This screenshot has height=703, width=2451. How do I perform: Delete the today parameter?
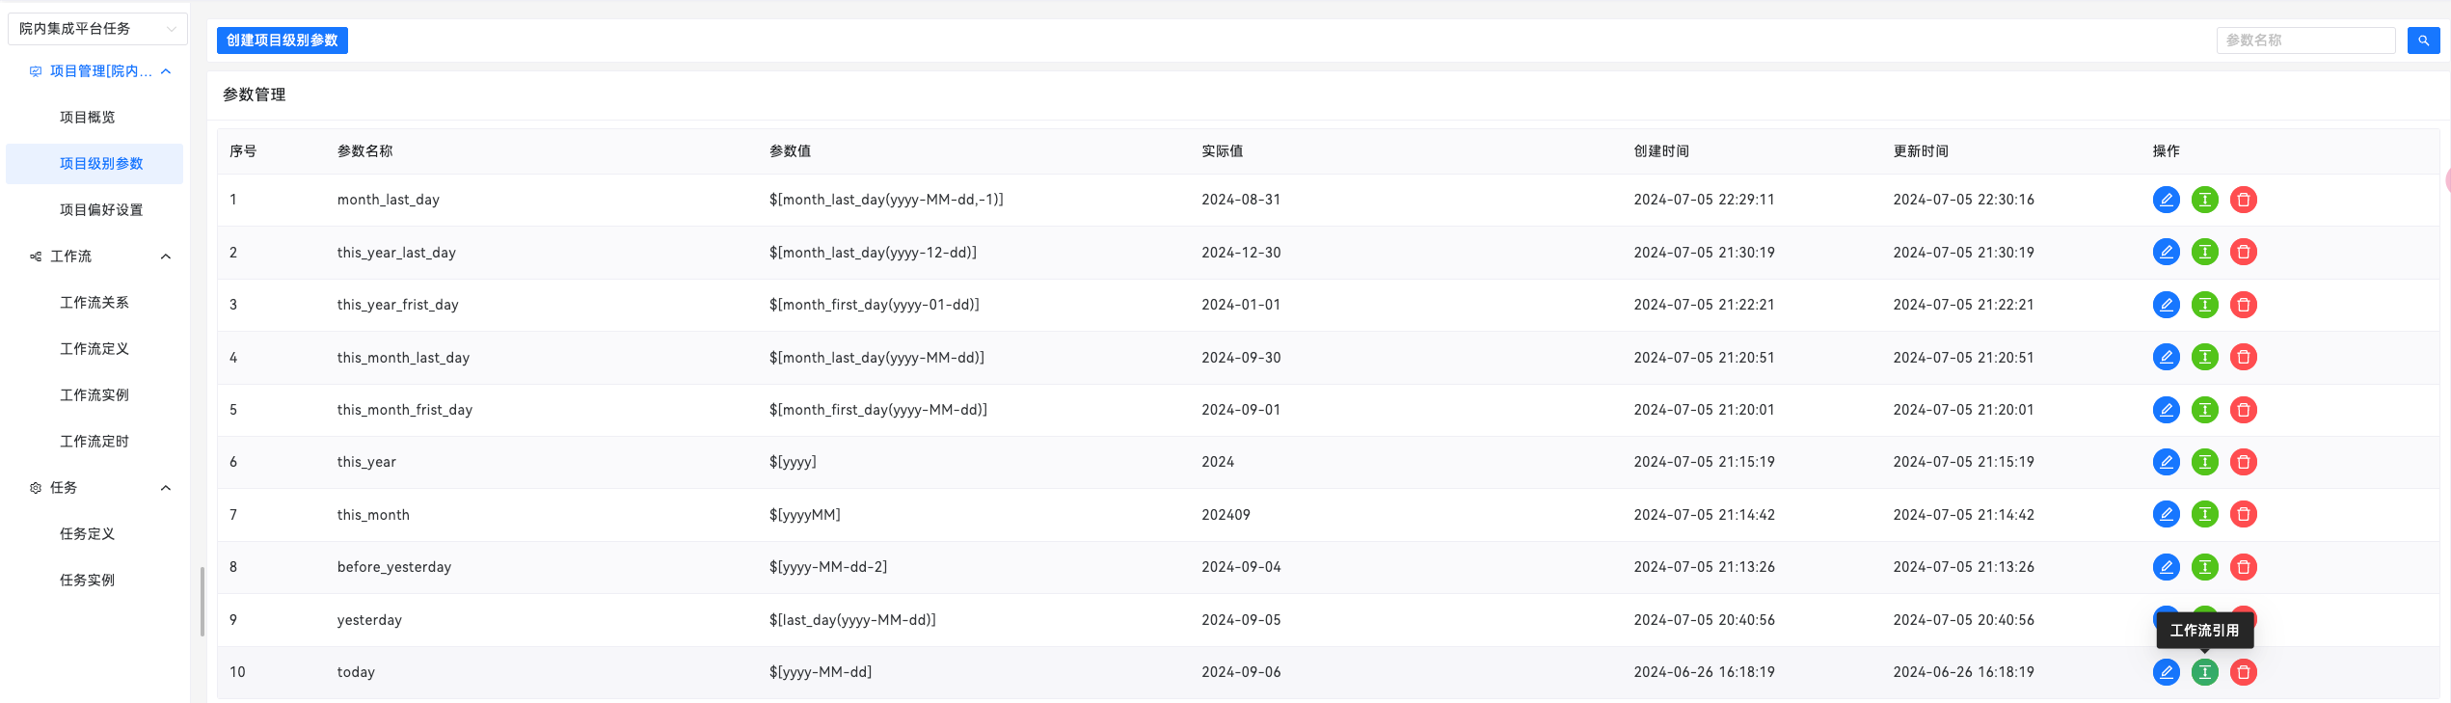(x=2243, y=672)
